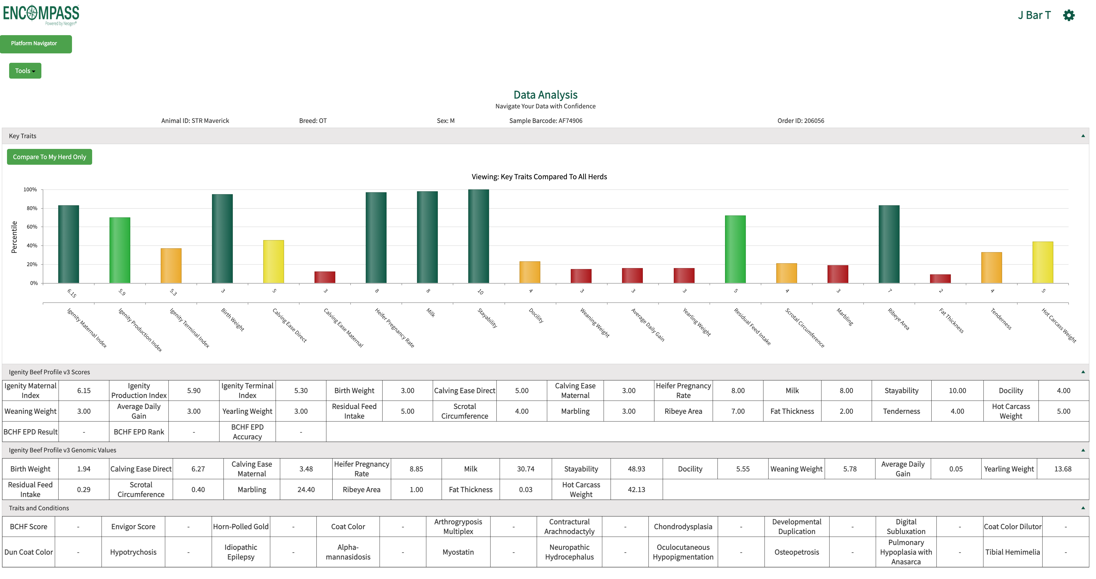Click Milk genomic value 30.74
The image size is (1096, 579).
(525, 469)
